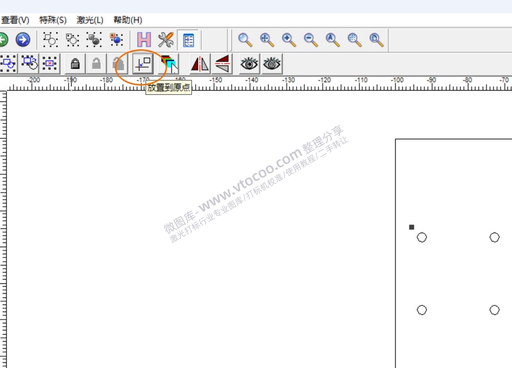Open parameters with the wrench-and-screwdriver icon

(166, 40)
